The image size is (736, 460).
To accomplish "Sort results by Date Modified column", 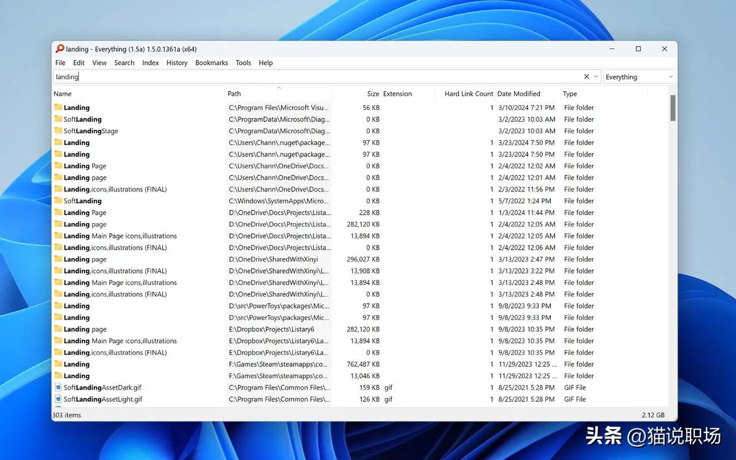I will tap(519, 94).
